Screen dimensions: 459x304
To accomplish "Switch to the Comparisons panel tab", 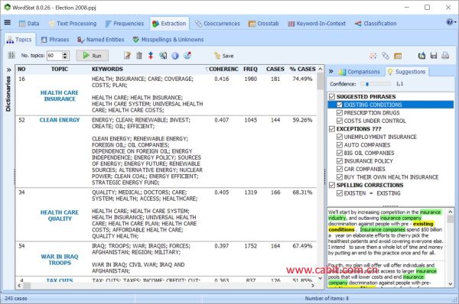I will click(360, 72).
